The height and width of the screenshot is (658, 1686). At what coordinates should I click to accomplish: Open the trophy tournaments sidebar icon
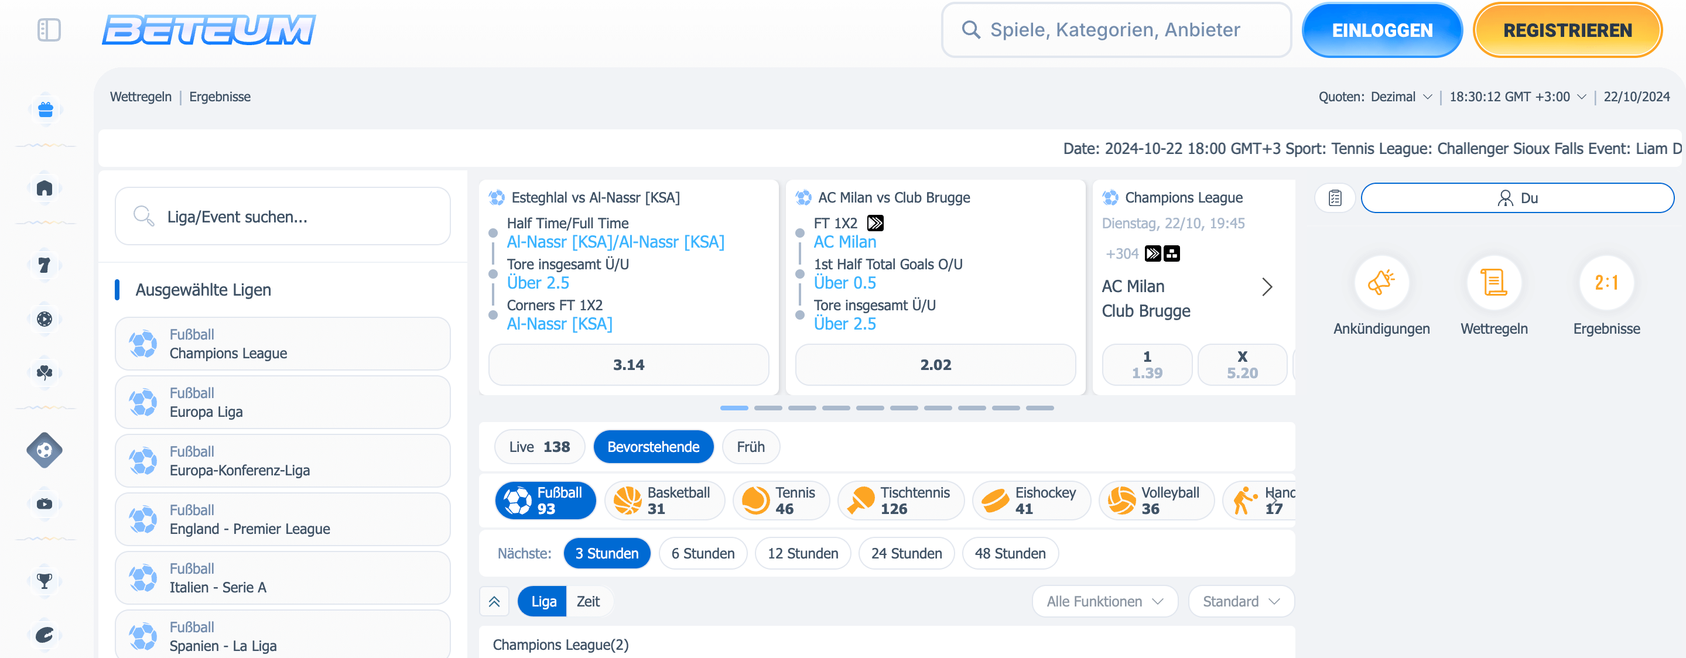tap(45, 580)
